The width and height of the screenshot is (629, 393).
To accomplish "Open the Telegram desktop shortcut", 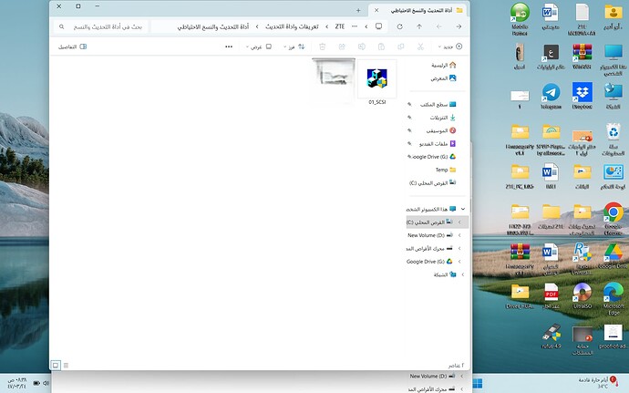I will pyautogui.click(x=551, y=97).
